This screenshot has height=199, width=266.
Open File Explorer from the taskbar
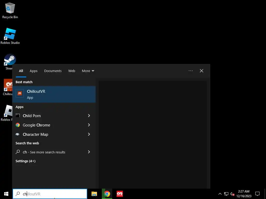[x=94, y=194]
